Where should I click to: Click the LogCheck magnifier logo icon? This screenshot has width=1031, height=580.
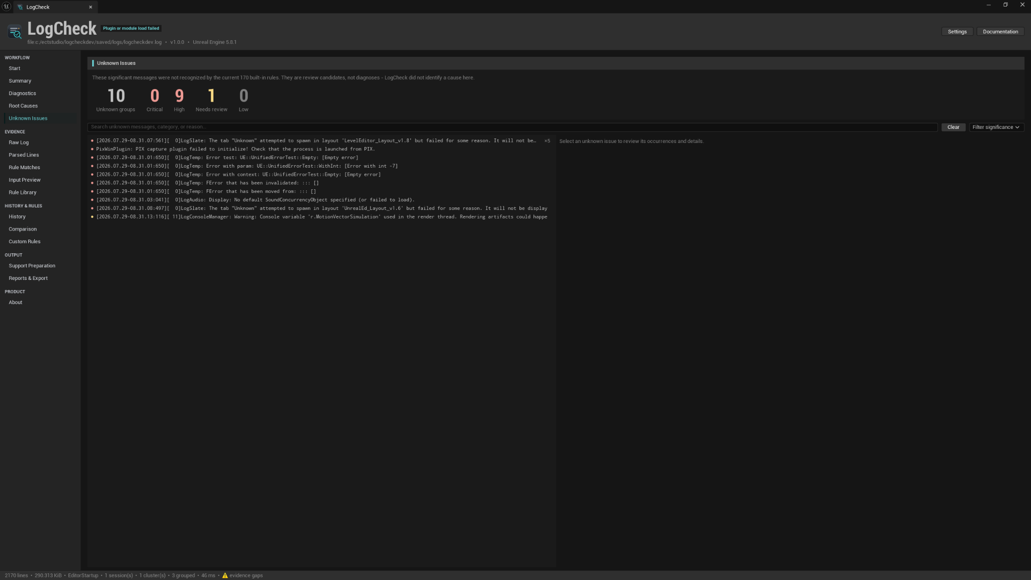point(15,32)
